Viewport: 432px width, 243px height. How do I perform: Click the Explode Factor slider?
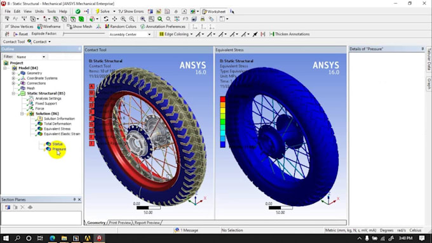(84, 34)
